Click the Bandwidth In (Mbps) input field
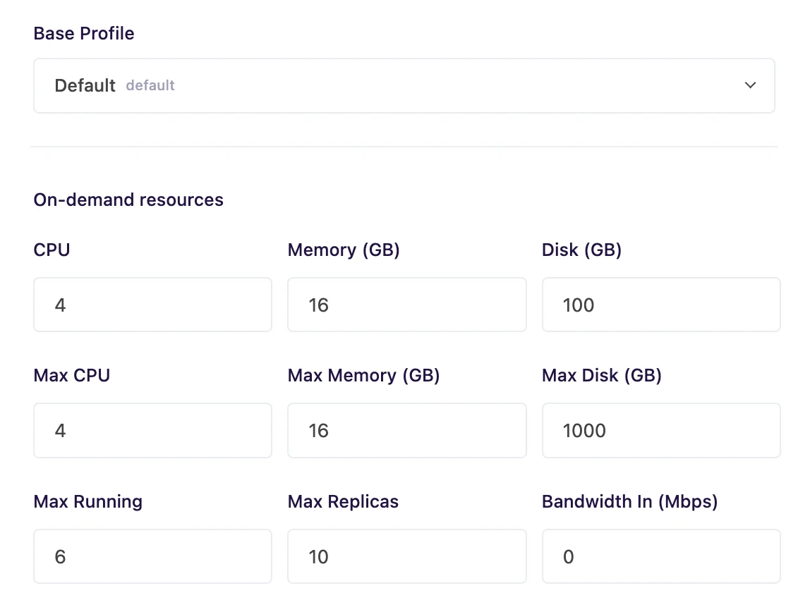 (660, 556)
